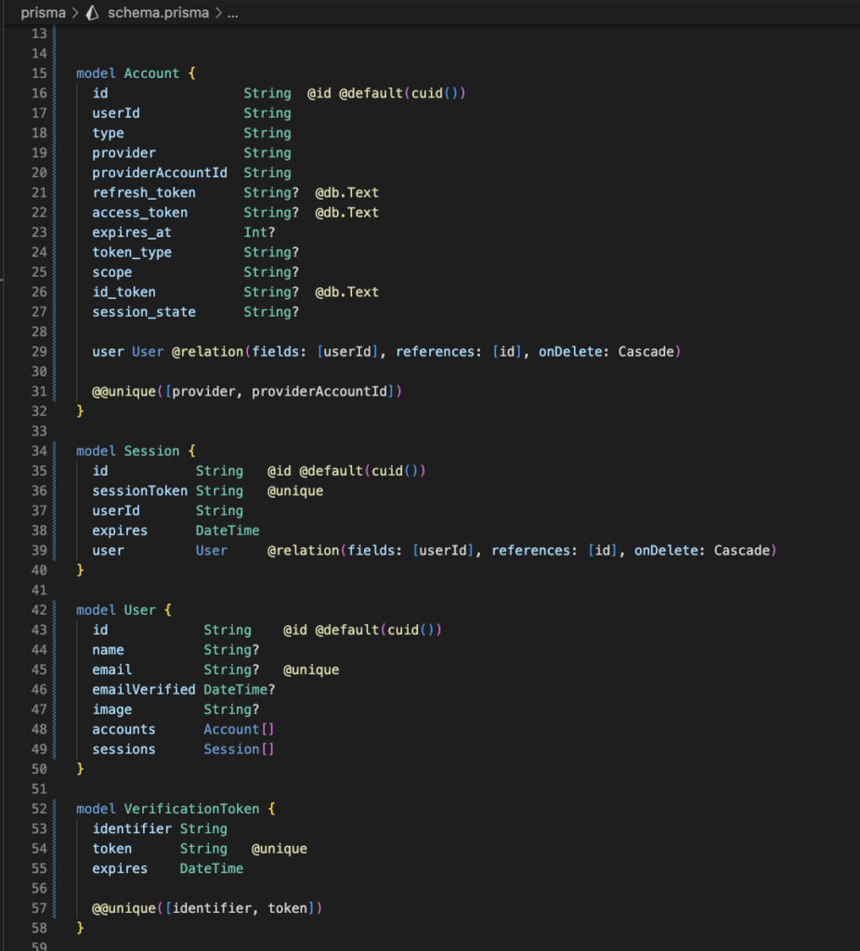The image size is (860, 951).
Task: Click 'VerificationToken' model name
Action: (x=191, y=809)
